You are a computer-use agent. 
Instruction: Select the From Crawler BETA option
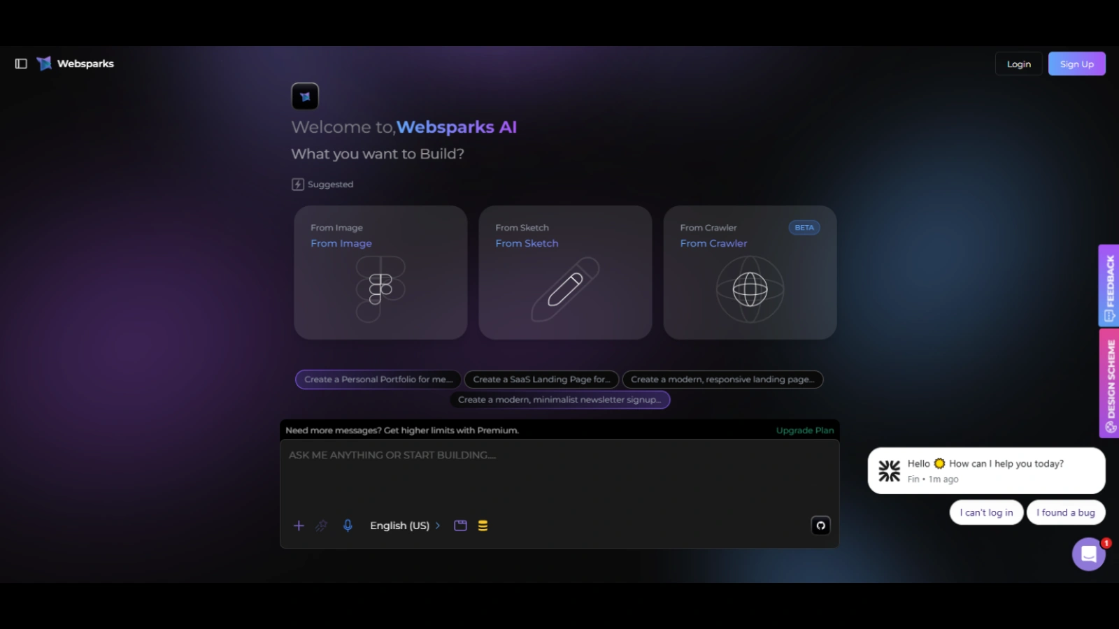point(748,273)
